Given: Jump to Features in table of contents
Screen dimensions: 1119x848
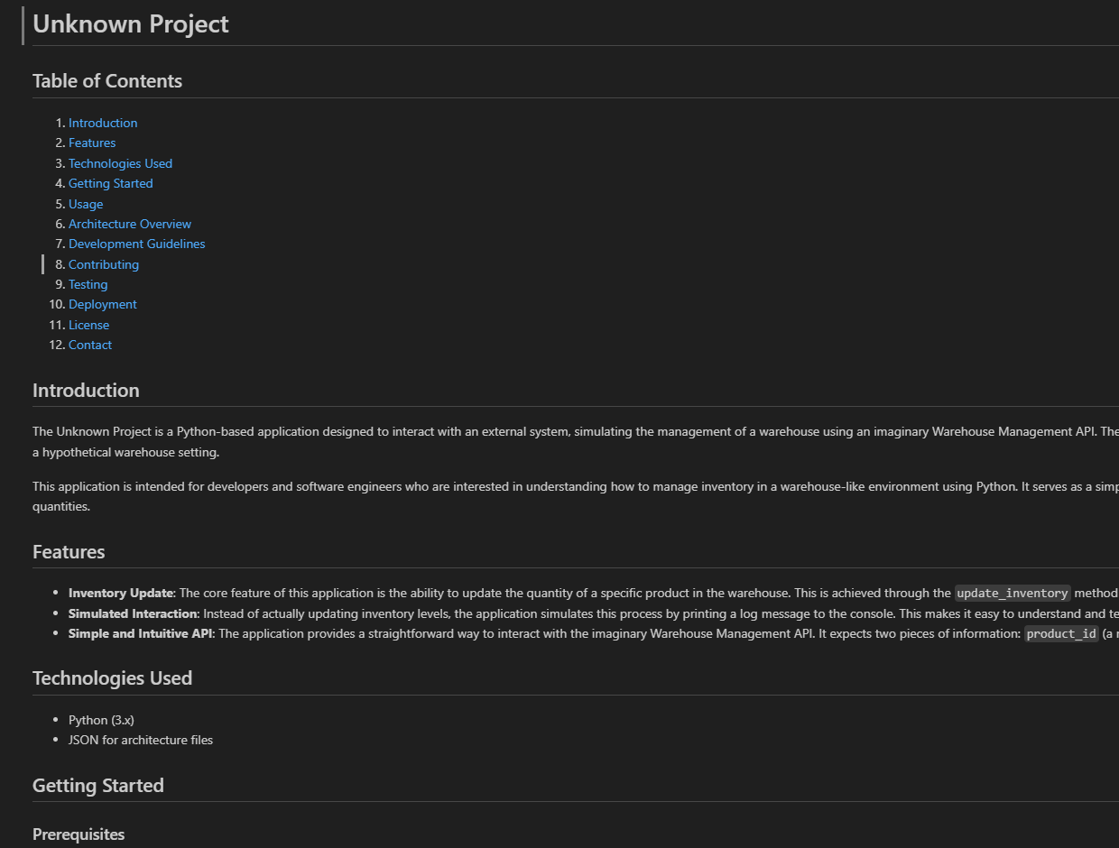Looking at the screenshot, I should 92,143.
